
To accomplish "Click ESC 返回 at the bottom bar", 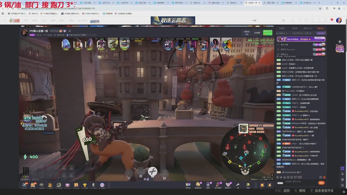I will click(283, 191).
